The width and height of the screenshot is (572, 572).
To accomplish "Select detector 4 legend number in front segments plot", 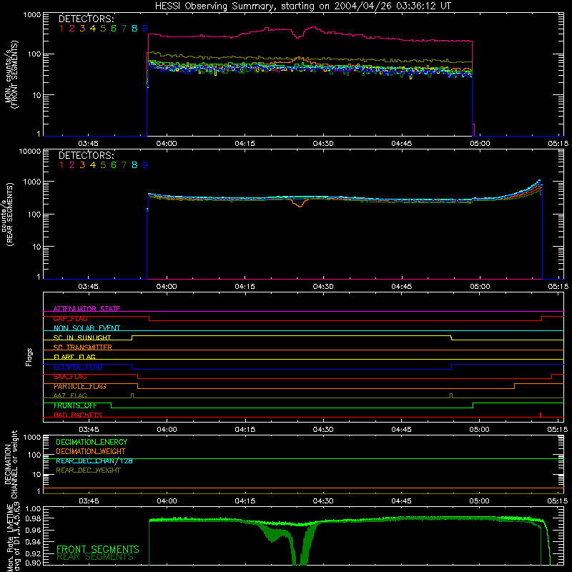I will (93, 29).
